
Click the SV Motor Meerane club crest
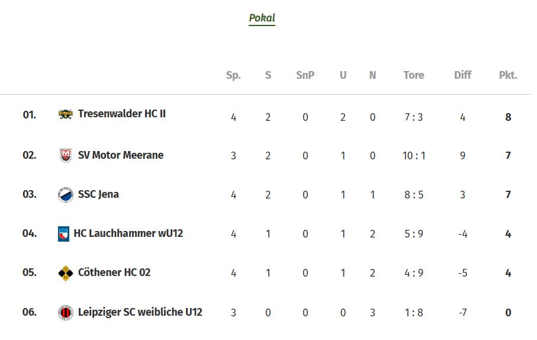coord(65,155)
